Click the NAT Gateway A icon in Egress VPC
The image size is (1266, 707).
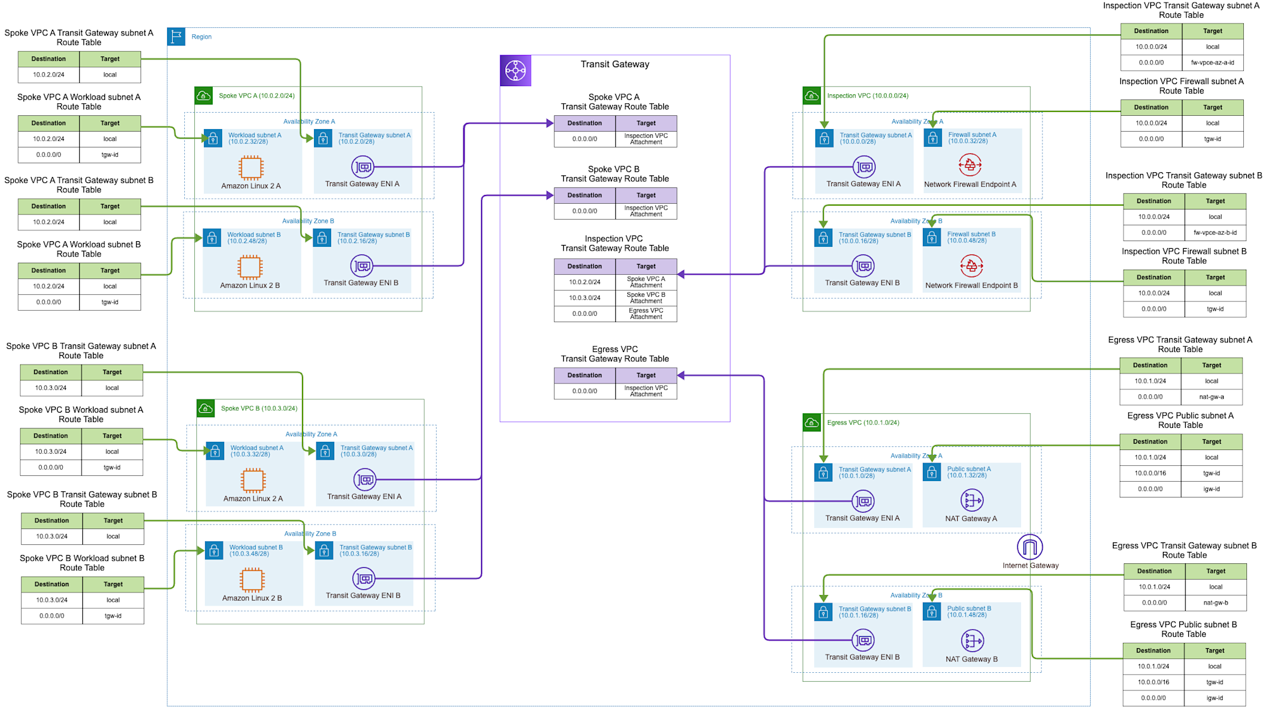[x=970, y=501]
